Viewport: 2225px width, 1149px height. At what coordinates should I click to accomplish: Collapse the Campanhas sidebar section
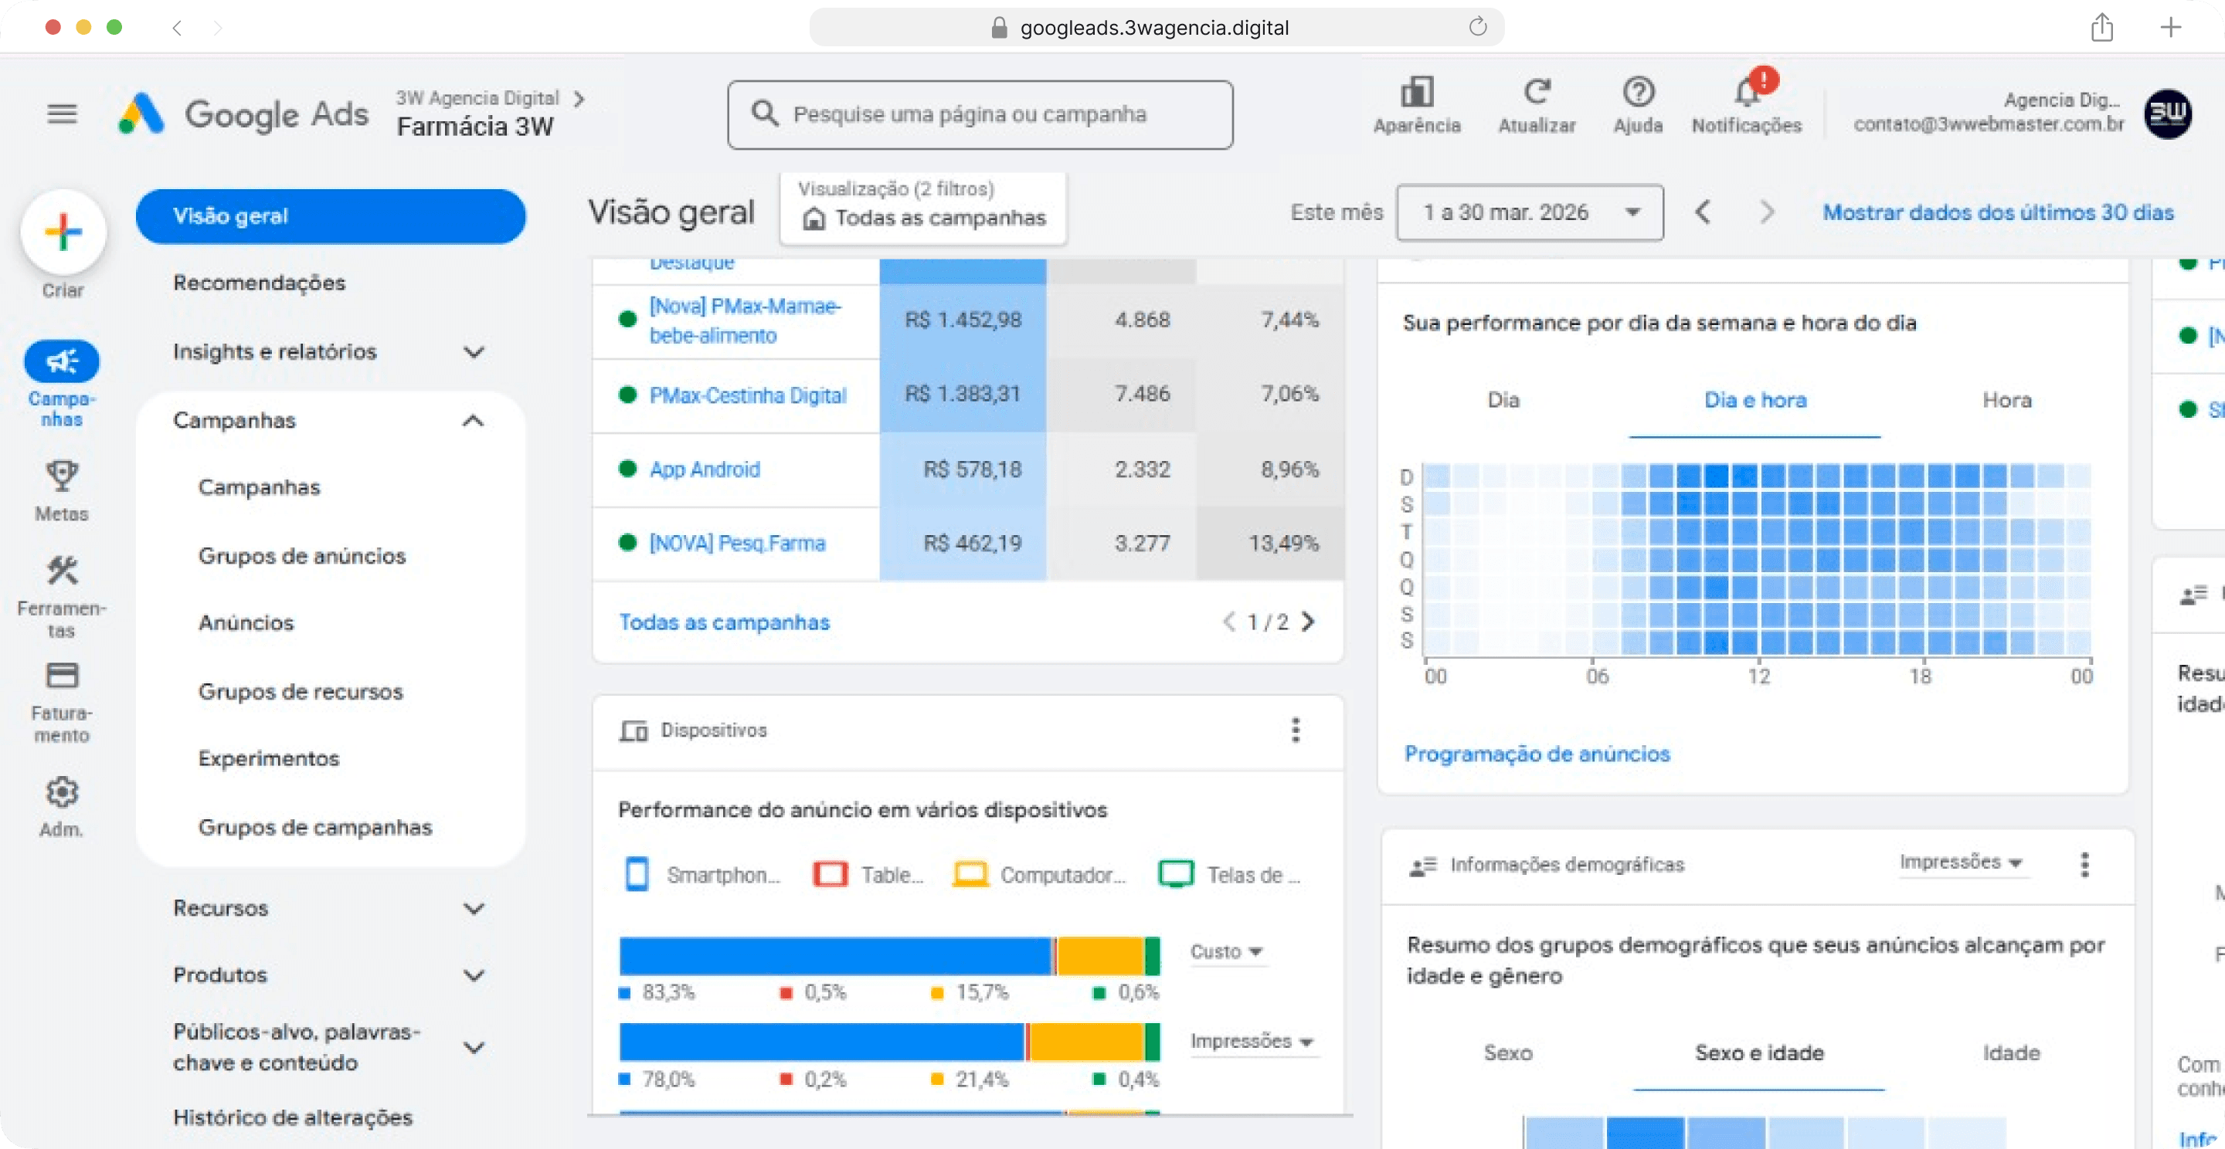click(474, 422)
